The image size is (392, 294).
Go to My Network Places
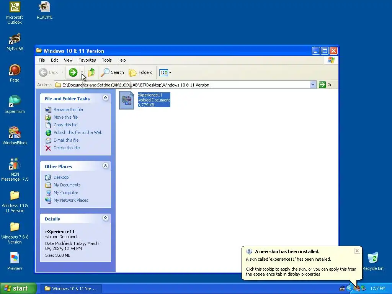(x=71, y=200)
